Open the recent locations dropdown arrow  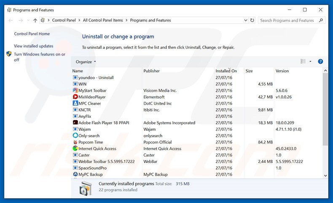coord(28,20)
